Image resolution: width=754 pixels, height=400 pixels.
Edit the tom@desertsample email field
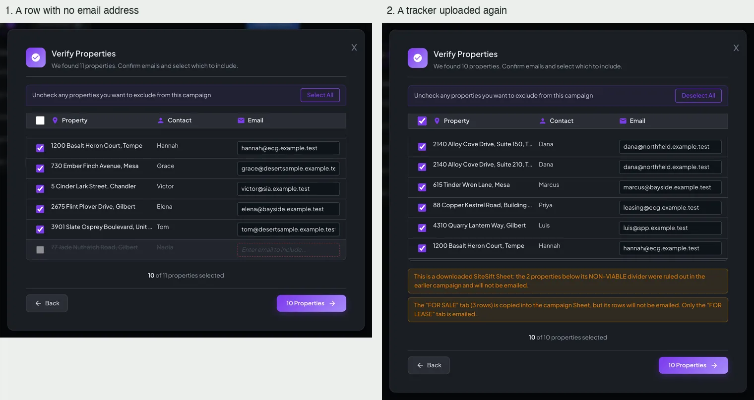288,229
